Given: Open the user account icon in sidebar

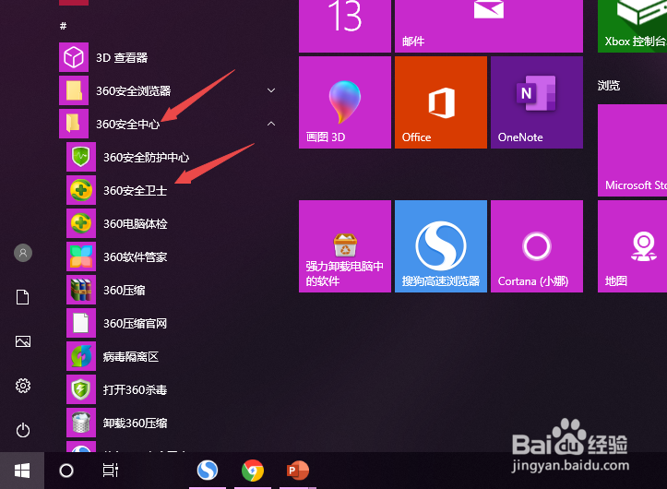Looking at the screenshot, I should [x=23, y=253].
